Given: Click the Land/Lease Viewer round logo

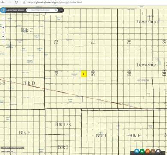Looking at the screenshot, I should coord(3,10).
